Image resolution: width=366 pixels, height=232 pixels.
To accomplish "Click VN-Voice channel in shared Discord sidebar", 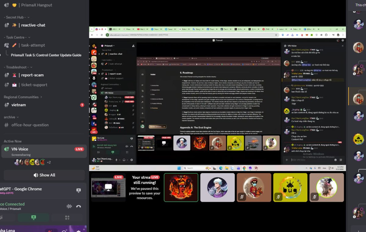I will pos(117,93).
